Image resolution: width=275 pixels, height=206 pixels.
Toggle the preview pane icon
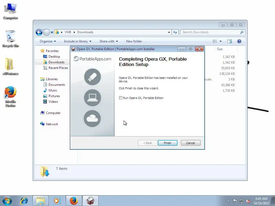pyautogui.click(x=230, y=41)
